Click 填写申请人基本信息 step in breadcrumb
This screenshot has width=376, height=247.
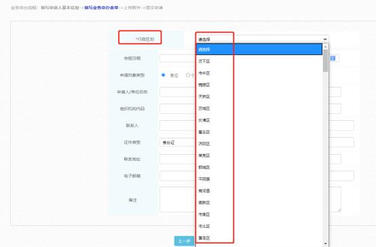coord(60,7)
